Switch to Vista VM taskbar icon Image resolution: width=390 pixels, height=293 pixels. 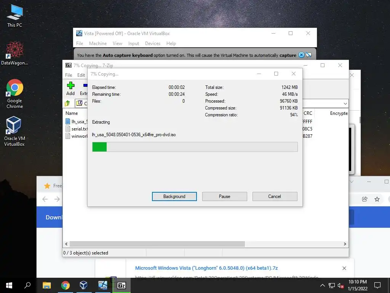point(103,285)
